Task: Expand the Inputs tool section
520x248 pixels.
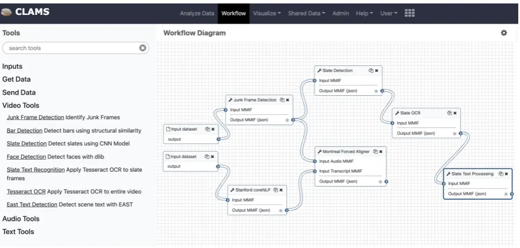Action: (x=12, y=66)
